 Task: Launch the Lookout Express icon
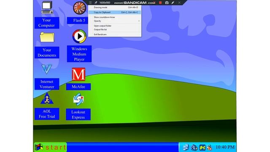(78, 100)
